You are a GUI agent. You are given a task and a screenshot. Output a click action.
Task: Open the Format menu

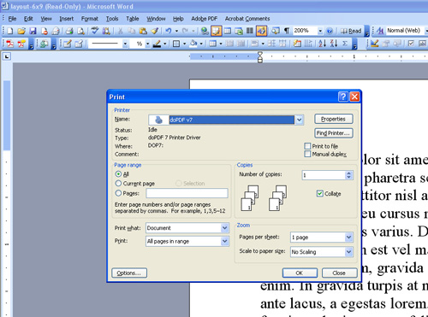[x=90, y=19]
